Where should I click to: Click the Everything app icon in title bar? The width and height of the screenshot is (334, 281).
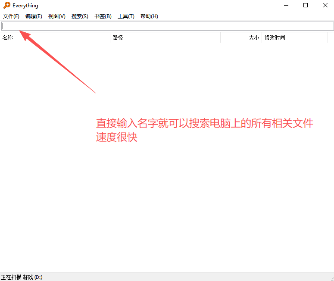click(6, 6)
